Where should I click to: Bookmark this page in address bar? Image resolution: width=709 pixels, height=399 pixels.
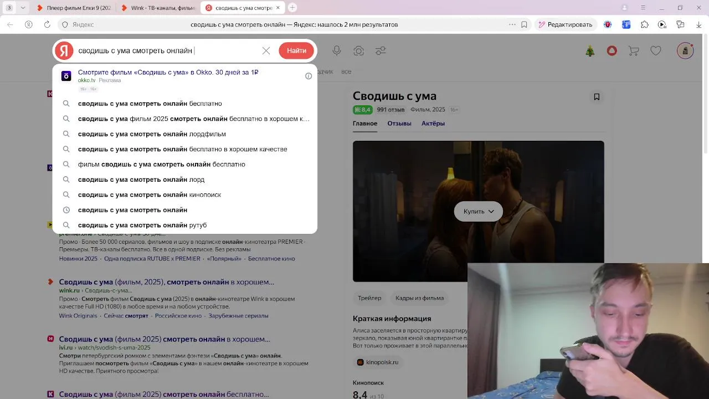click(524, 24)
